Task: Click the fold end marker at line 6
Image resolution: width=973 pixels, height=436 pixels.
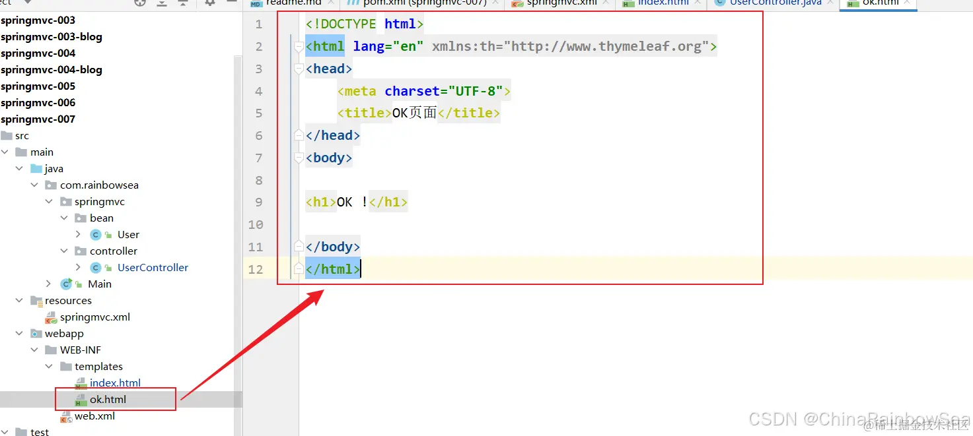Action: (299, 136)
